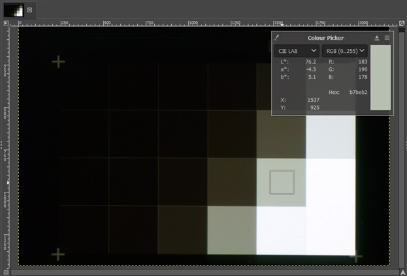Screen dimensions: 407x276
Task: Detach the Colour Picker overlay
Action: pos(377,38)
